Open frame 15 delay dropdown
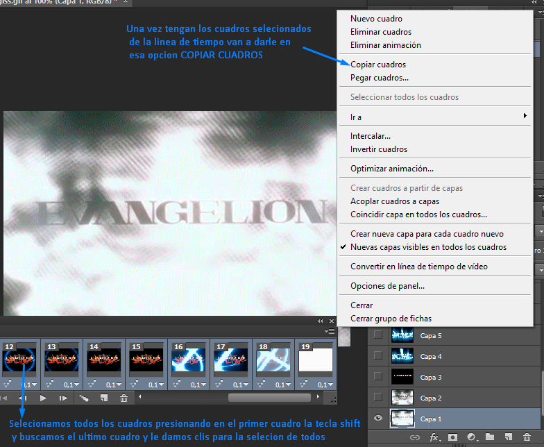The image size is (544, 447). (x=156, y=385)
